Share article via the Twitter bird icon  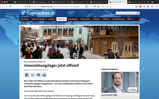tap(32, 75)
